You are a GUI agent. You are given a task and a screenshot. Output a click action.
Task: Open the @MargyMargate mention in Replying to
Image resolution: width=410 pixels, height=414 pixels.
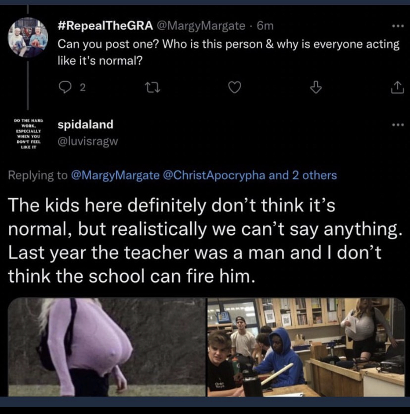pyautogui.click(x=115, y=175)
